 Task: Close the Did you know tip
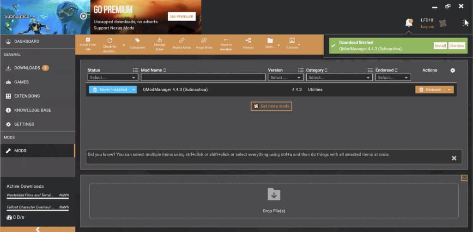[x=454, y=158]
